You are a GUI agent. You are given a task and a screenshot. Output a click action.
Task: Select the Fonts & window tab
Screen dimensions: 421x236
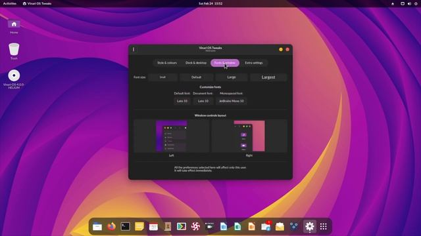[x=225, y=63]
